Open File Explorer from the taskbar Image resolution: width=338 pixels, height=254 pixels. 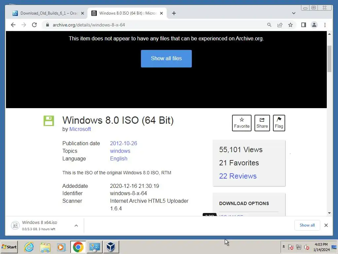click(45, 247)
